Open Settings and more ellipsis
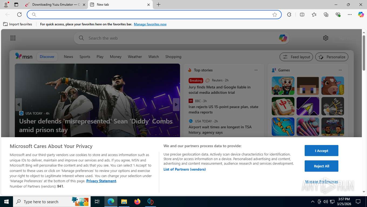The width and height of the screenshot is (367, 207). coord(350,15)
